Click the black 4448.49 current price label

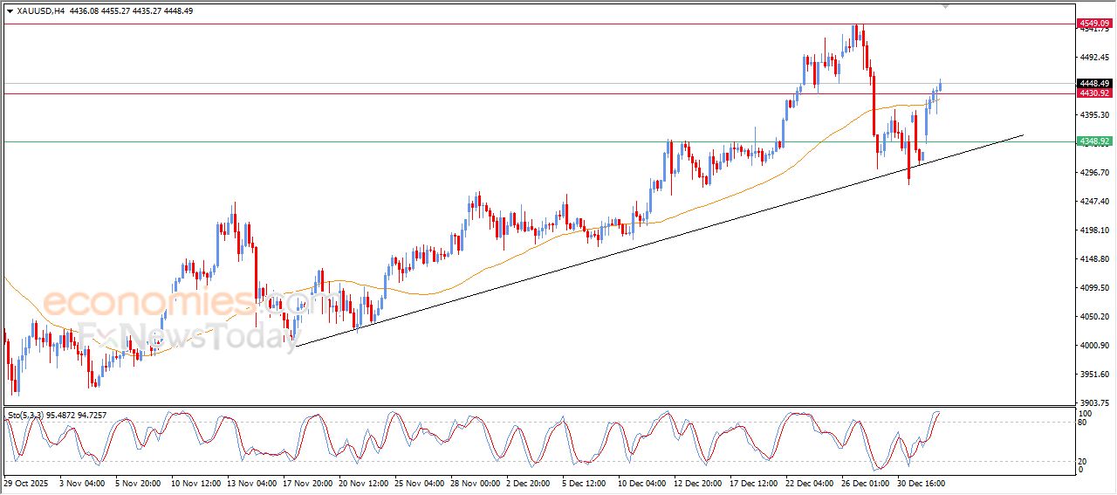coord(1093,84)
